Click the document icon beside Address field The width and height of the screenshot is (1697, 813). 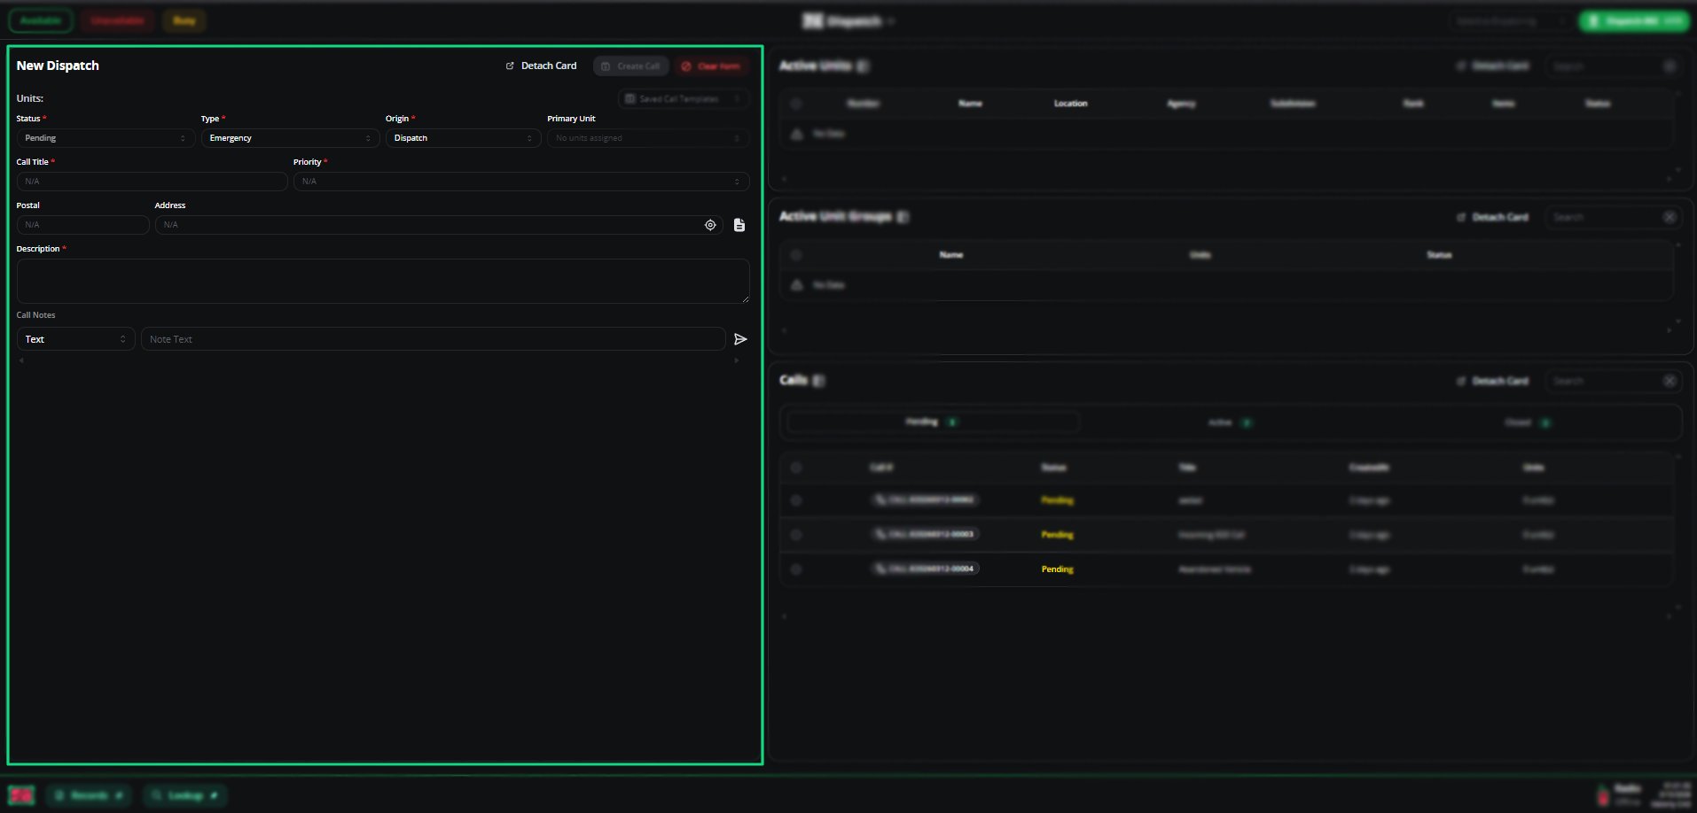click(x=739, y=225)
